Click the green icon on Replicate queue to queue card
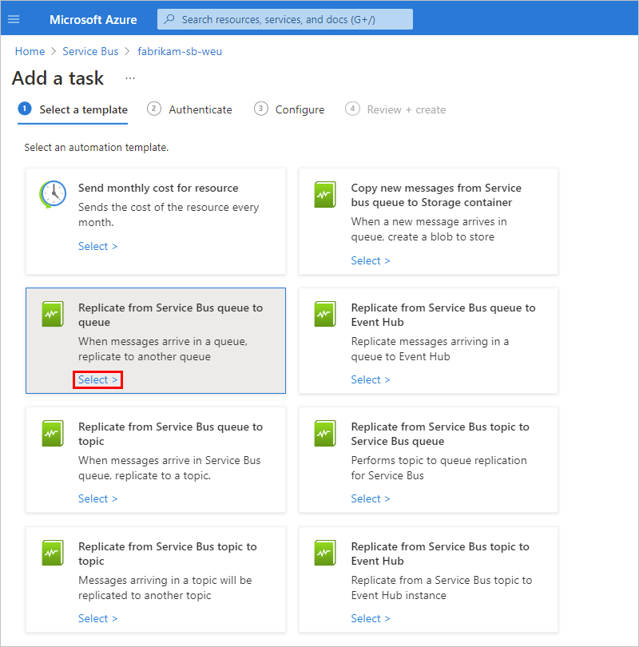639x647 pixels. click(x=53, y=314)
